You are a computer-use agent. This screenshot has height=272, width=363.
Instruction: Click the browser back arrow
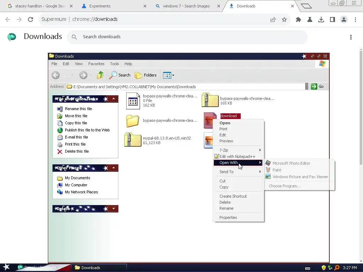[x=8, y=19]
